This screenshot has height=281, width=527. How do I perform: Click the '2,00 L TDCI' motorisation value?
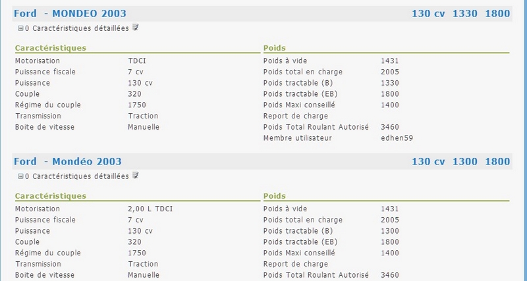pos(150,209)
